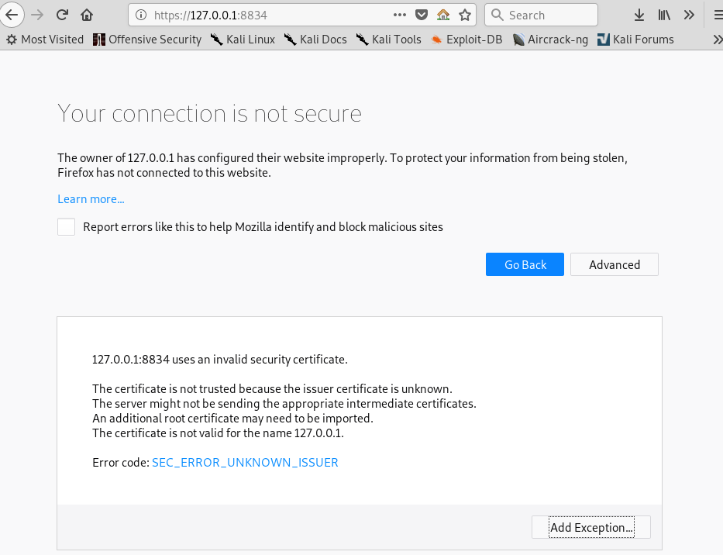Expand the toolbar overflow chevron

pos(689,15)
